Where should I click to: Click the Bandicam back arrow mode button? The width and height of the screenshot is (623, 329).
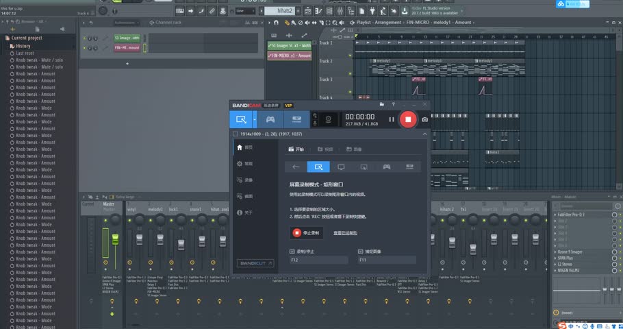[x=296, y=167]
